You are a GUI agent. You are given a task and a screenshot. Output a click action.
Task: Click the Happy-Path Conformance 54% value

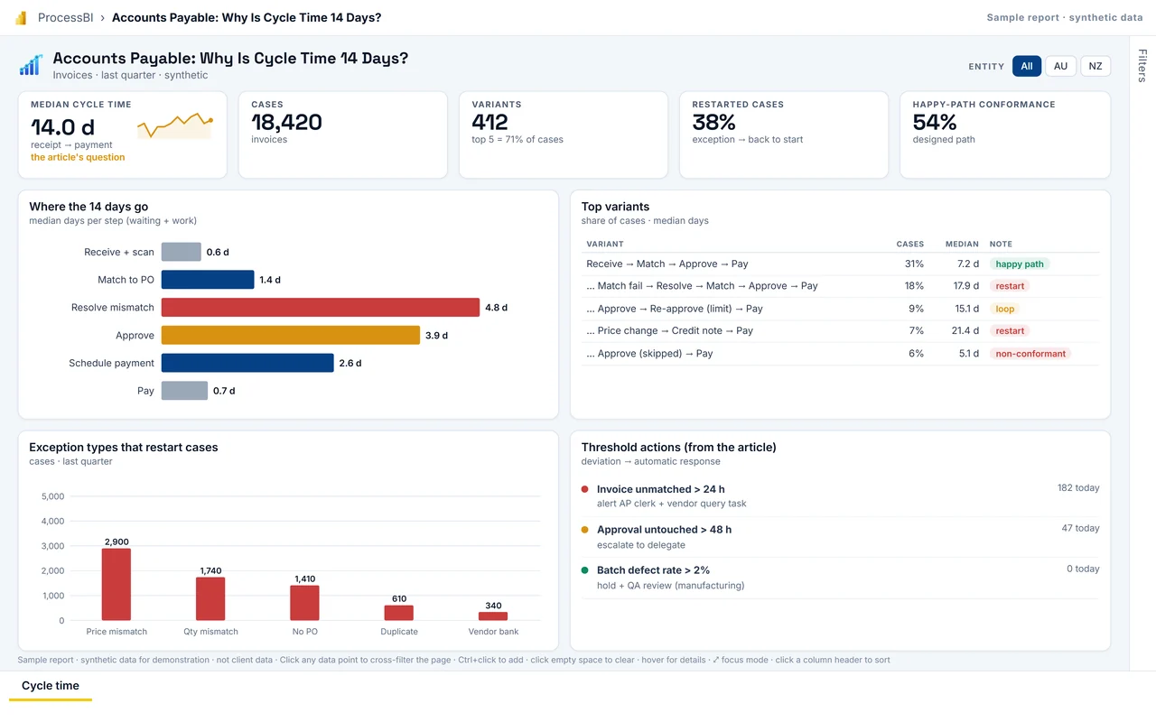click(934, 122)
